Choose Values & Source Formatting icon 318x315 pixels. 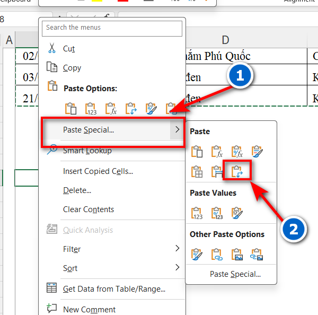[237, 213]
